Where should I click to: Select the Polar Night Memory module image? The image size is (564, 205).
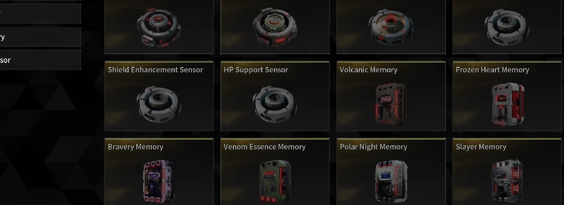pos(391,181)
